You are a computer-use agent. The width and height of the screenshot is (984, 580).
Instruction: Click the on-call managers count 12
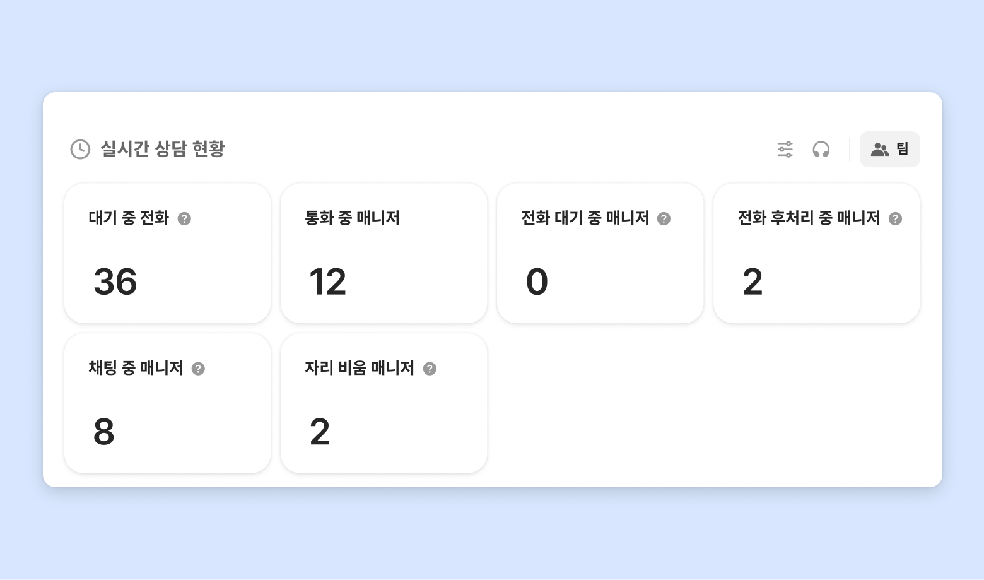(x=327, y=282)
